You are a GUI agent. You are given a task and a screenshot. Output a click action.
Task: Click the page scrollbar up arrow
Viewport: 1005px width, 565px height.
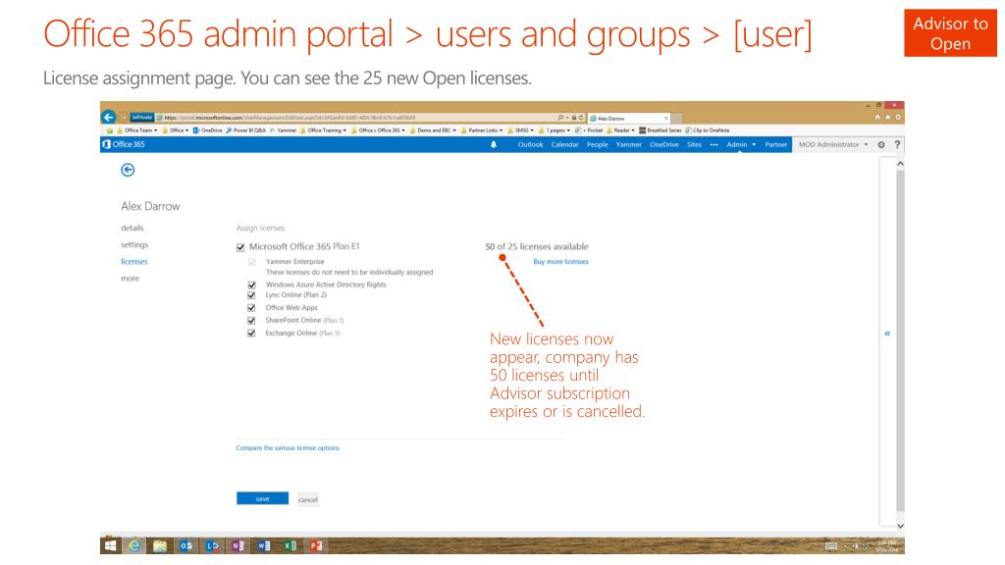(x=900, y=164)
